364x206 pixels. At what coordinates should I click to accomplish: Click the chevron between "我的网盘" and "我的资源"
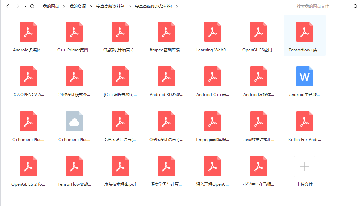tap(64, 6)
